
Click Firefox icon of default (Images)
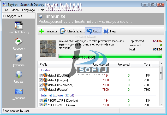[x=45, y=80]
